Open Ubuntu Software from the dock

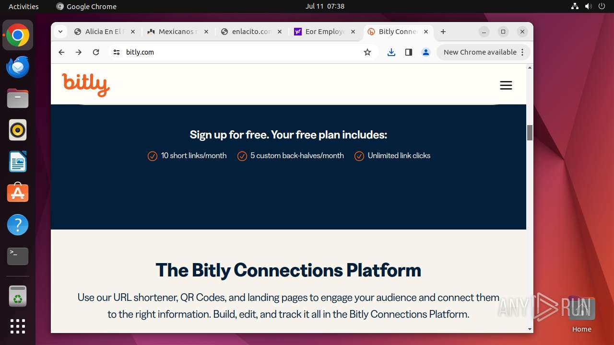click(18, 193)
